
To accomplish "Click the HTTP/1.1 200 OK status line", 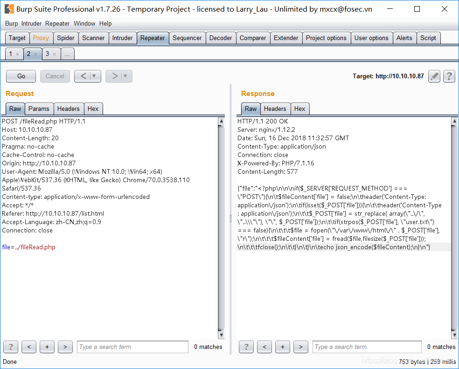I will pyautogui.click(x=263, y=121).
